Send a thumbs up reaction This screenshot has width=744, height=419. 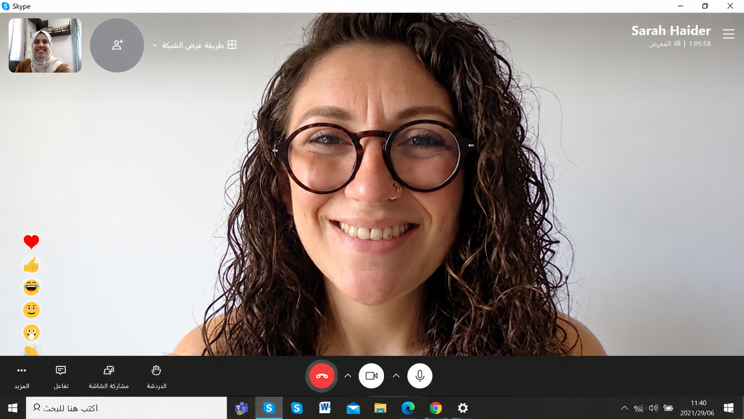[x=31, y=264]
